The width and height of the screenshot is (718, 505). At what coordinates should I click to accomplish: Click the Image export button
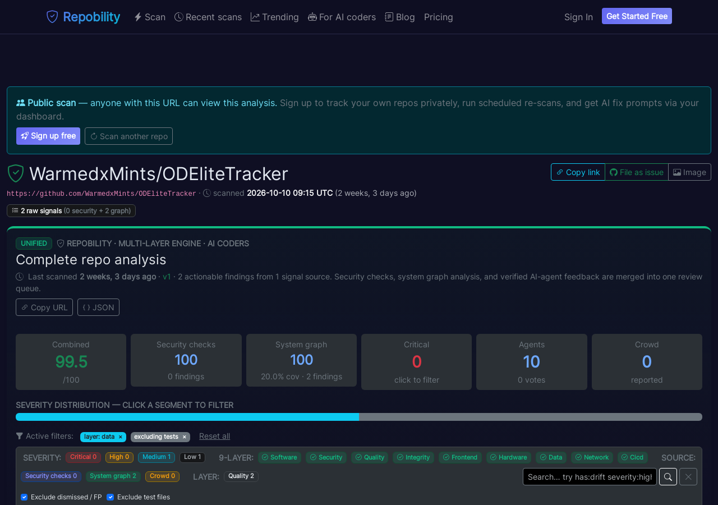690,172
